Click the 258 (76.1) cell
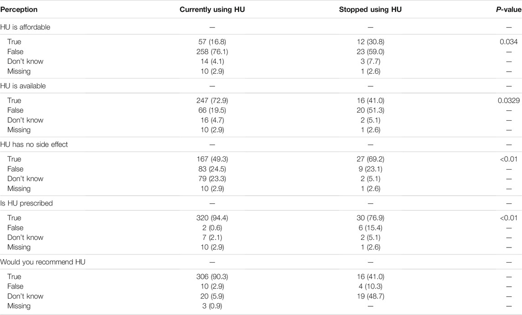Image resolution: width=522 pixels, height=315 pixels. coord(212,52)
